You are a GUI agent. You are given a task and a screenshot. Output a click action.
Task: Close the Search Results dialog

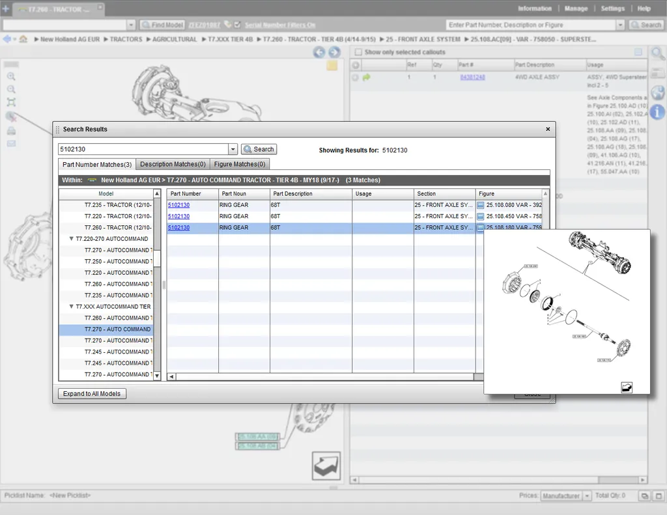548,130
